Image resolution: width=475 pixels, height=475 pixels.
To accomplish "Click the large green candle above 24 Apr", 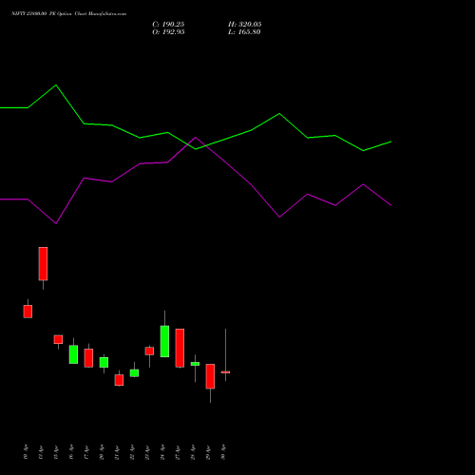I will (164, 341).
